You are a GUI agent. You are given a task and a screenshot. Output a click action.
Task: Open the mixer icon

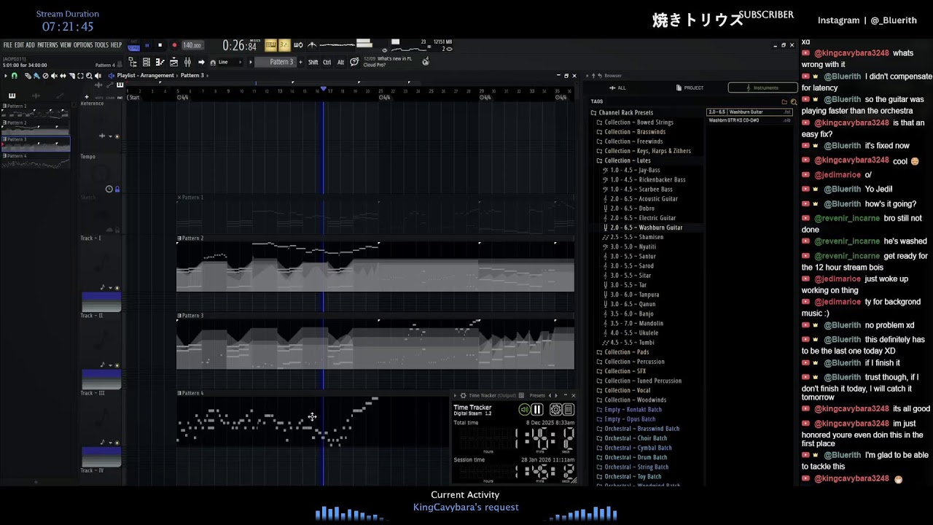187,62
